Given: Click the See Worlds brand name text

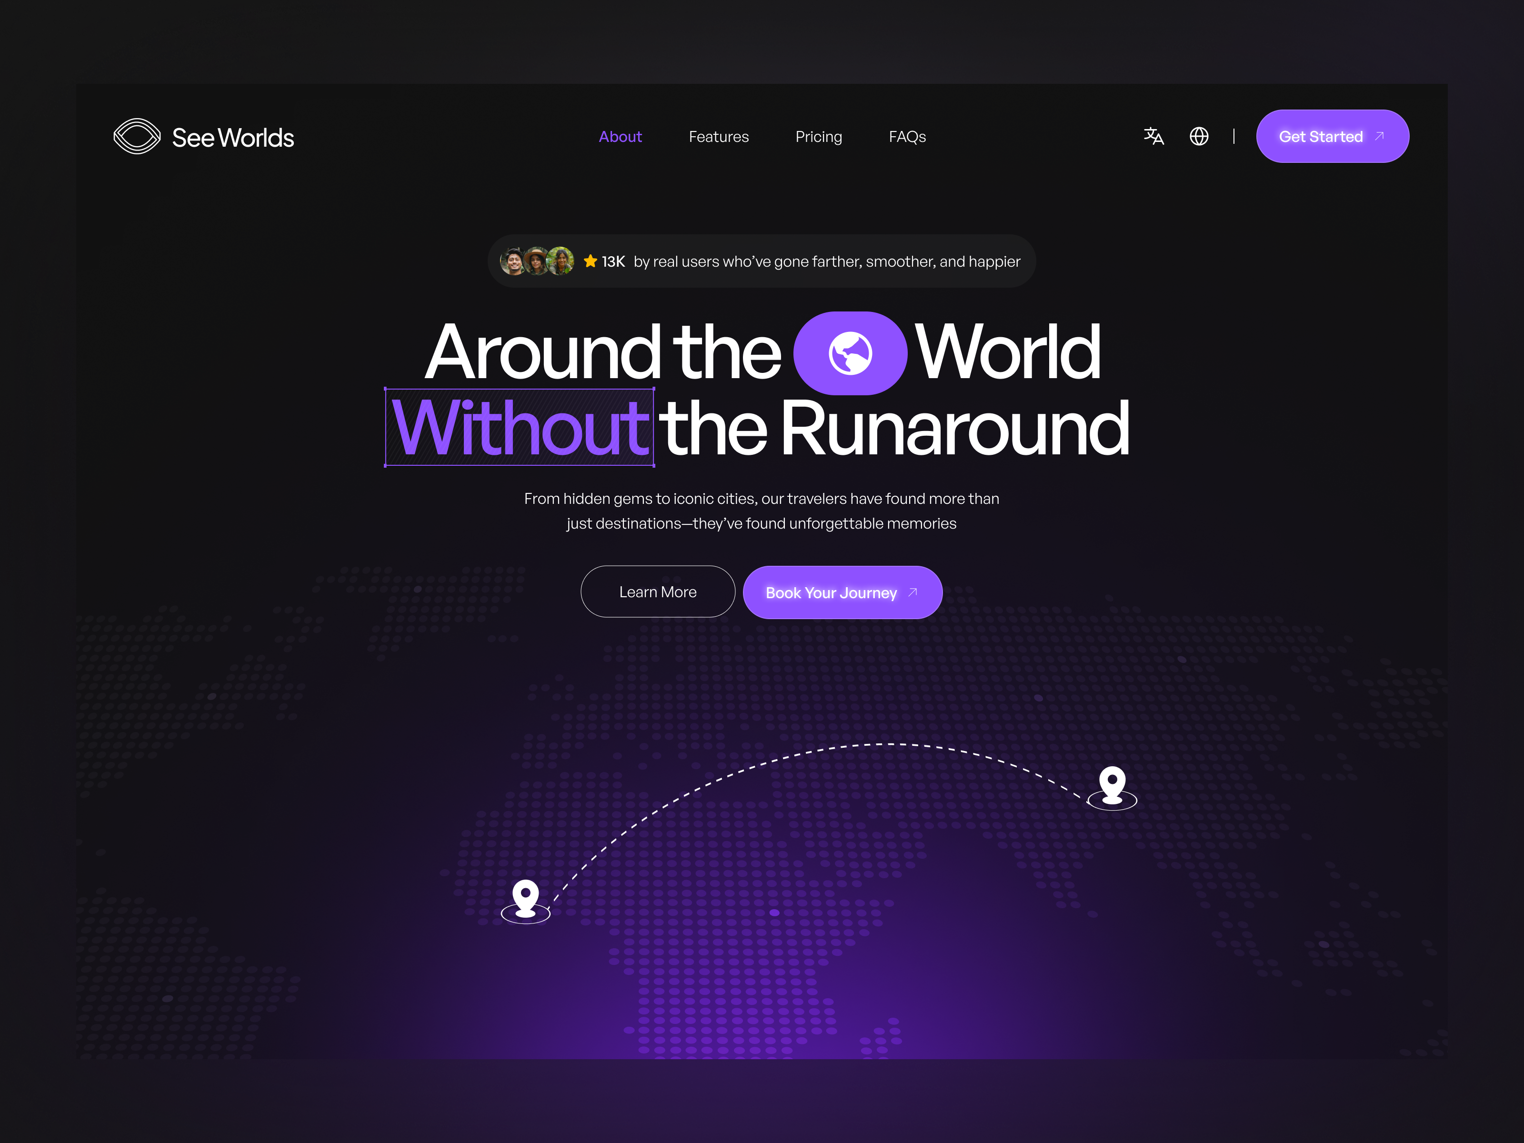Looking at the screenshot, I should point(233,138).
